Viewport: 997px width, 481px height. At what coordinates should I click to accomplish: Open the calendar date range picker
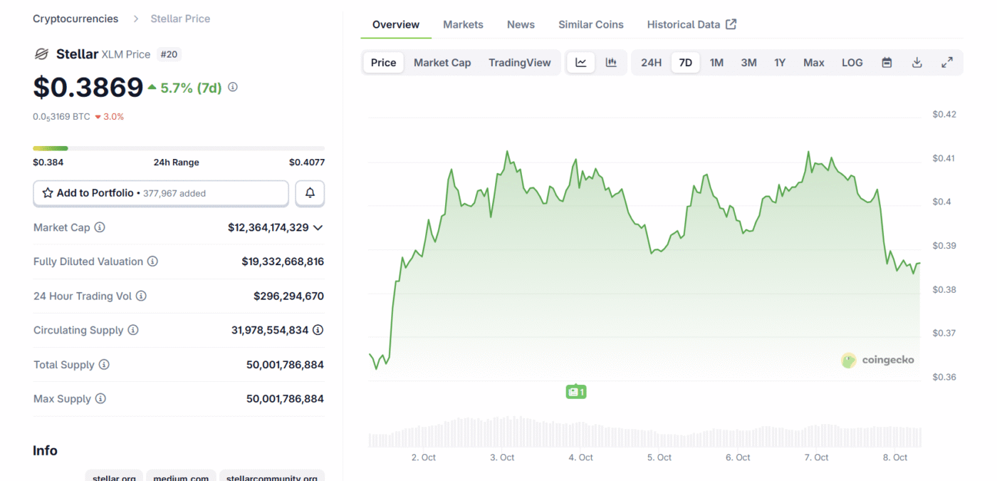coord(887,63)
